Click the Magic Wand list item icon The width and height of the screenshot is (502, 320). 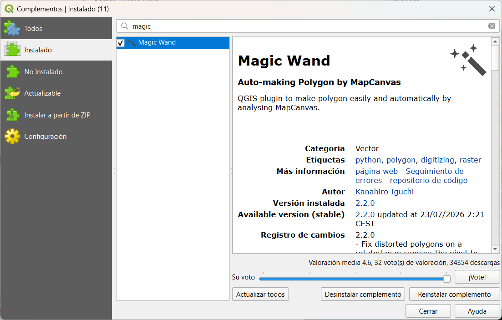point(132,42)
